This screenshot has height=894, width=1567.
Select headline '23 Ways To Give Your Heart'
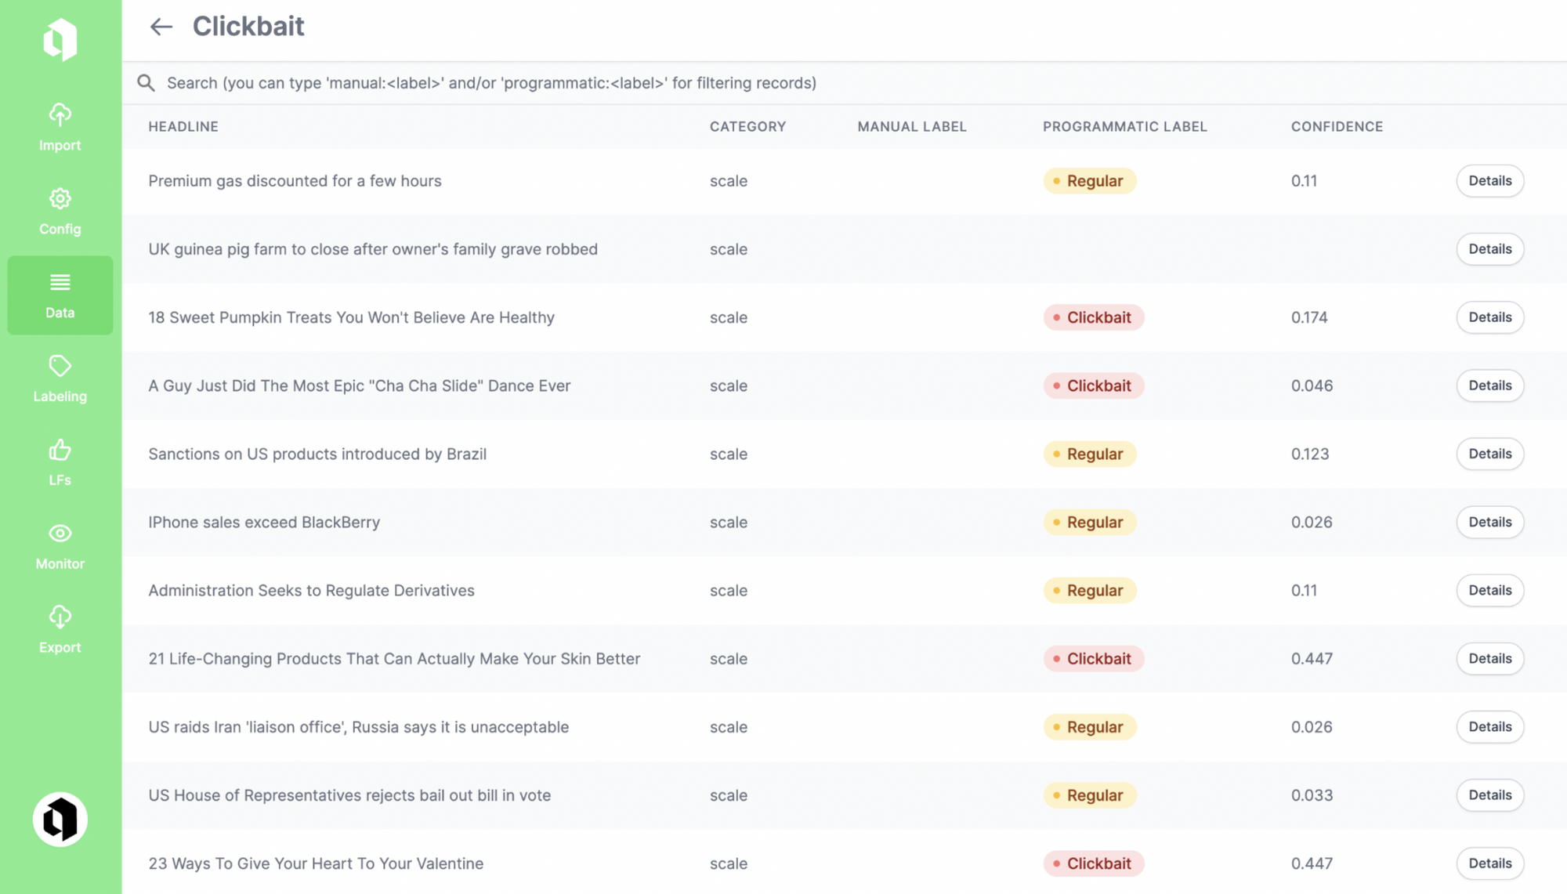point(316,863)
